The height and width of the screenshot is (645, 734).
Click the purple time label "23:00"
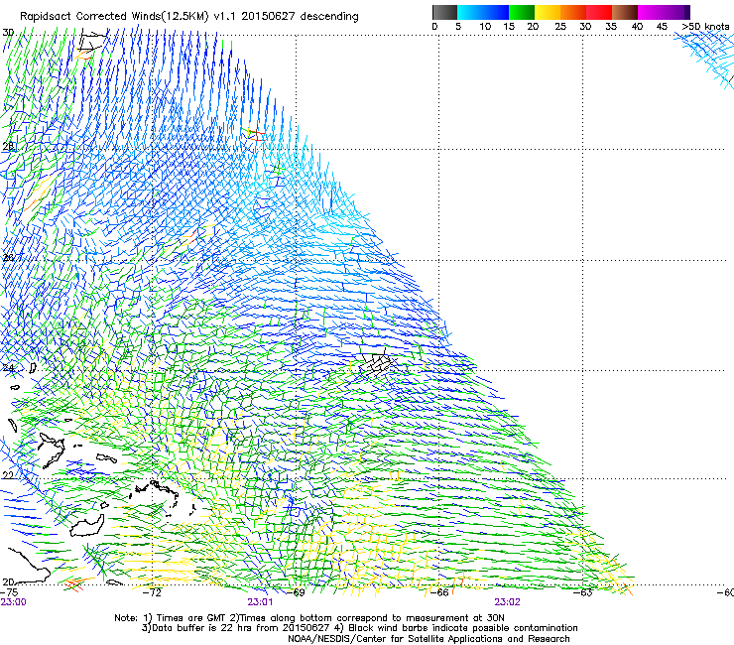point(13,602)
